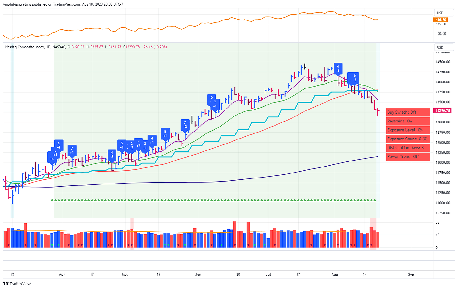The image size is (458, 289).
Task: Click the L13161.76 low value in legend
Action: pos(113,47)
